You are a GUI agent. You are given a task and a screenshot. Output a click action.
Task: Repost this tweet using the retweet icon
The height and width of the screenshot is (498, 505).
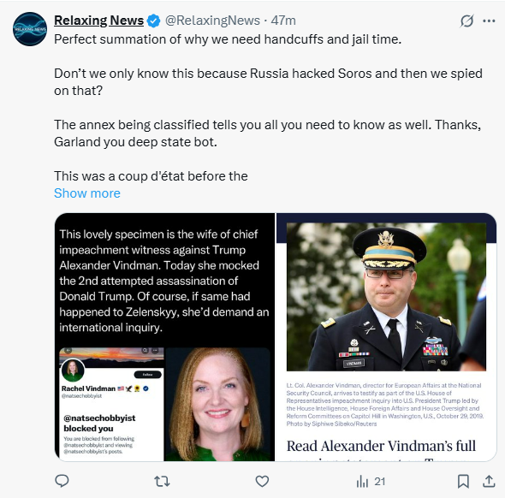point(162,481)
